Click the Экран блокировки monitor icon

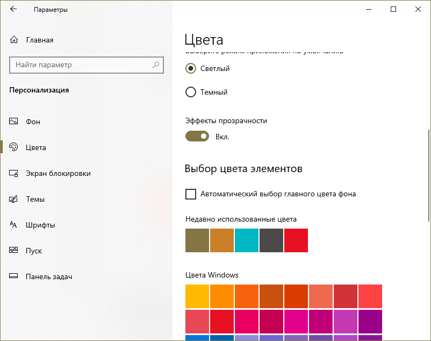(14, 173)
